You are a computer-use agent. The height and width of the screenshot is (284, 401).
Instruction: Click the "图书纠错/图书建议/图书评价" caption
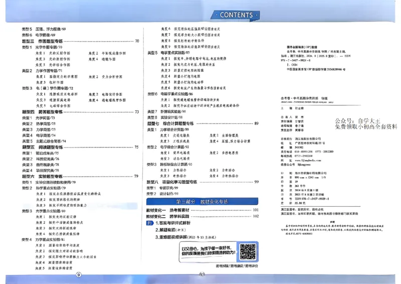[237, 266]
